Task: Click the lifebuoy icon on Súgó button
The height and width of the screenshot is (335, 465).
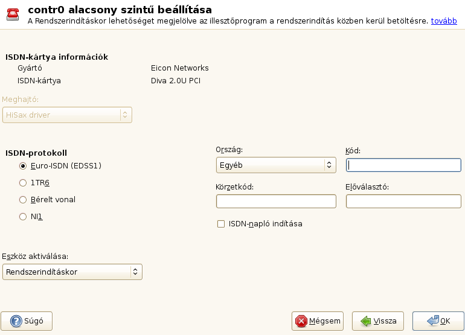Action: pos(13,321)
